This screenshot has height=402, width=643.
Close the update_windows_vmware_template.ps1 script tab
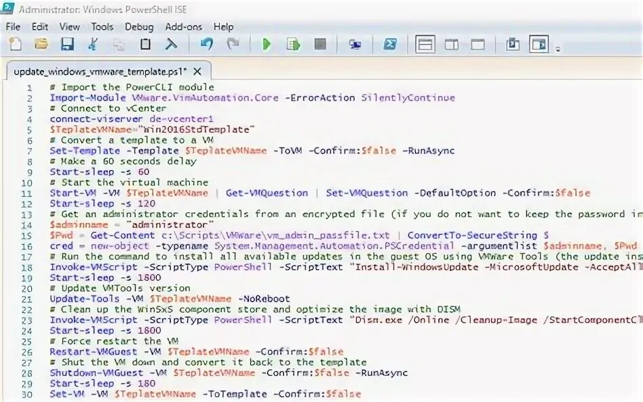[x=197, y=71]
